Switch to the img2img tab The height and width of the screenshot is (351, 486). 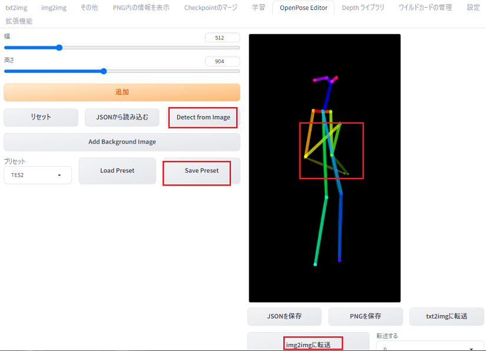[54, 8]
